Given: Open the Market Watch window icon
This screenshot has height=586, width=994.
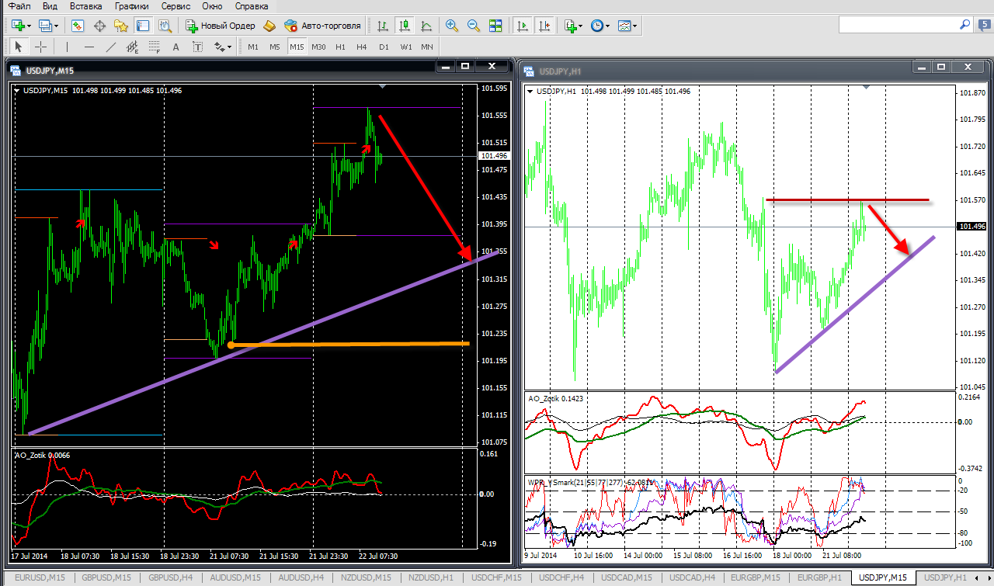Looking at the screenshot, I should click(x=78, y=26).
